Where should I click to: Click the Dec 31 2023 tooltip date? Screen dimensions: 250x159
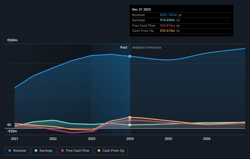pyautogui.click(x=141, y=9)
